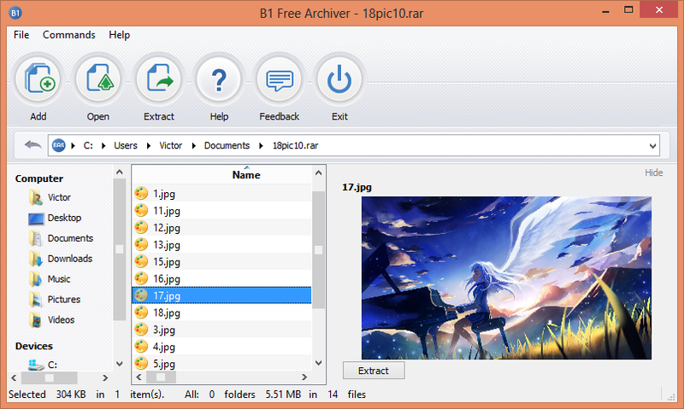The width and height of the screenshot is (684, 409).
Task: Click the C: drive icon under Devices
Action: 36,365
